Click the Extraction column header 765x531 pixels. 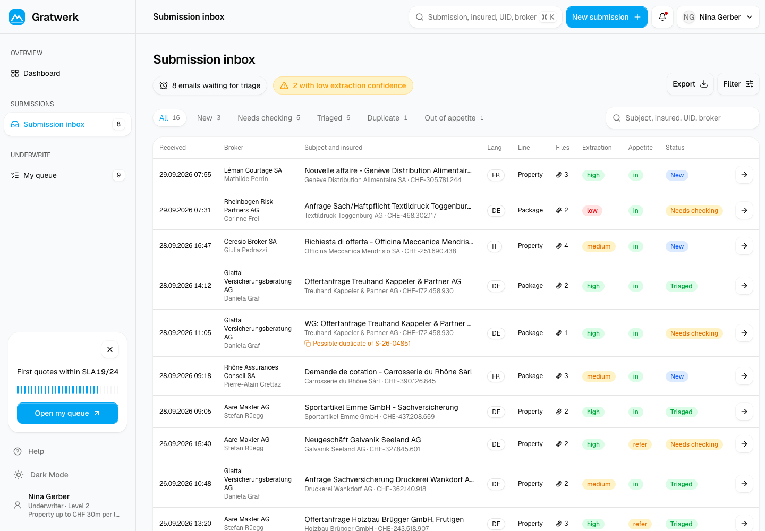coord(597,148)
